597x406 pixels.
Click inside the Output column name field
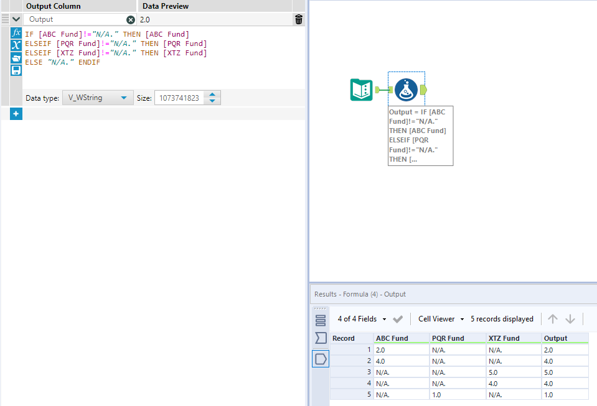click(x=75, y=19)
